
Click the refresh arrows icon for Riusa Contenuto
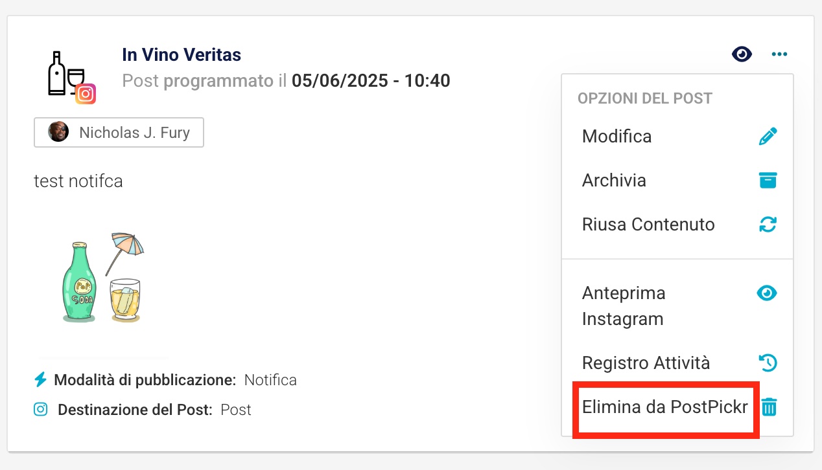[768, 225]
